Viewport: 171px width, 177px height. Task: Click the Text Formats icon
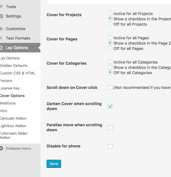click(1, 38)
